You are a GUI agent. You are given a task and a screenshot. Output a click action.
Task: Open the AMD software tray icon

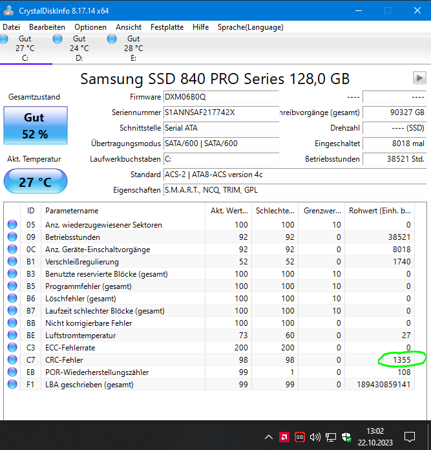(284, 437)
